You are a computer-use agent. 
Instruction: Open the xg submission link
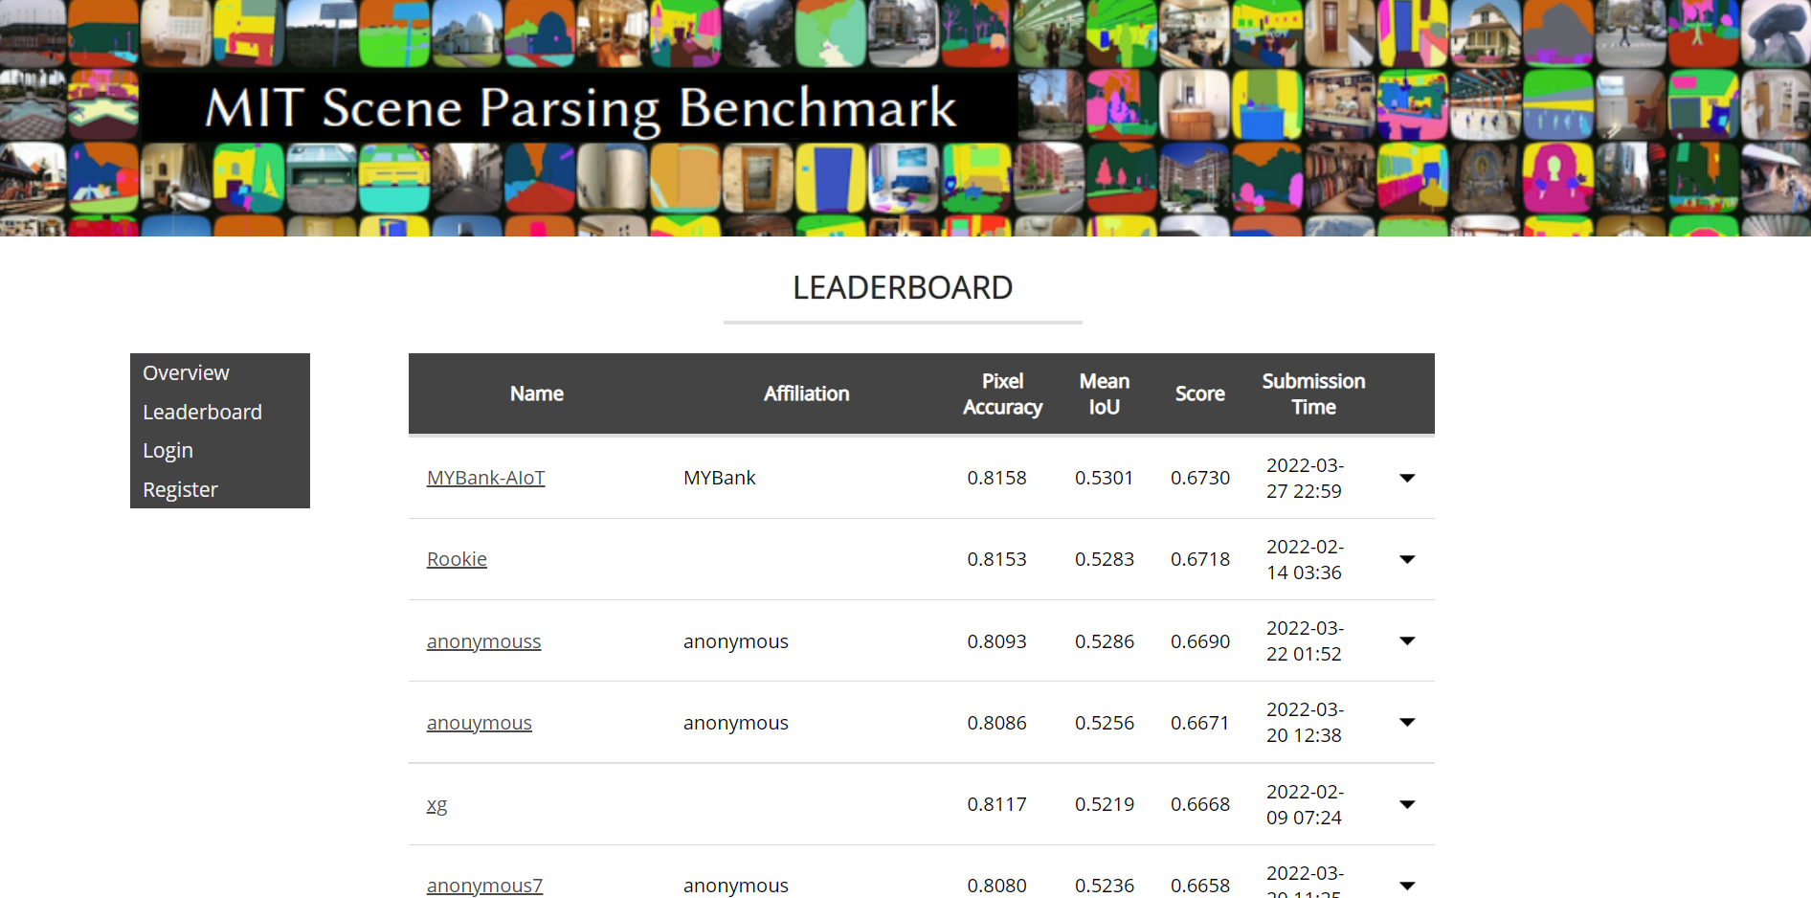[436, 804]
